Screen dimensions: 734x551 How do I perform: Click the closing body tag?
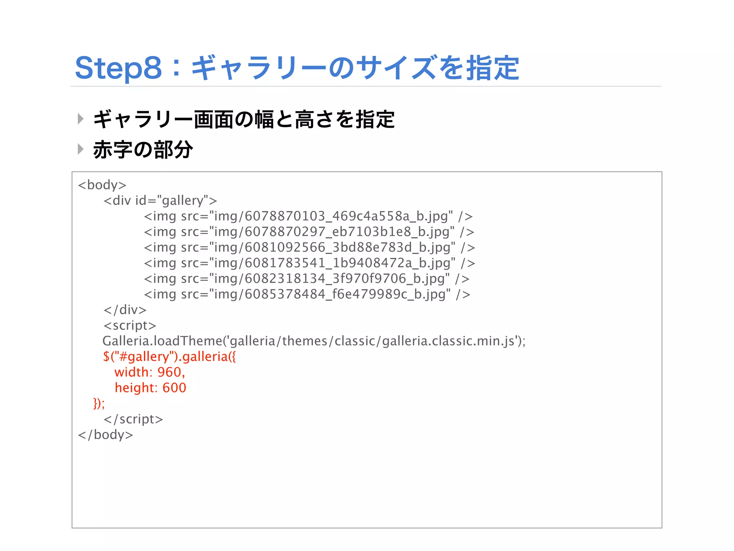point(105,435)
